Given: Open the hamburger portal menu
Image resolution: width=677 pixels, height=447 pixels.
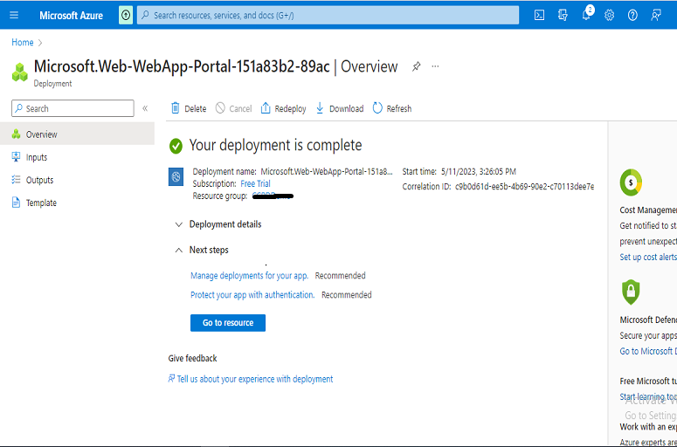Looking at the screenshot, I should coord(14,15).
